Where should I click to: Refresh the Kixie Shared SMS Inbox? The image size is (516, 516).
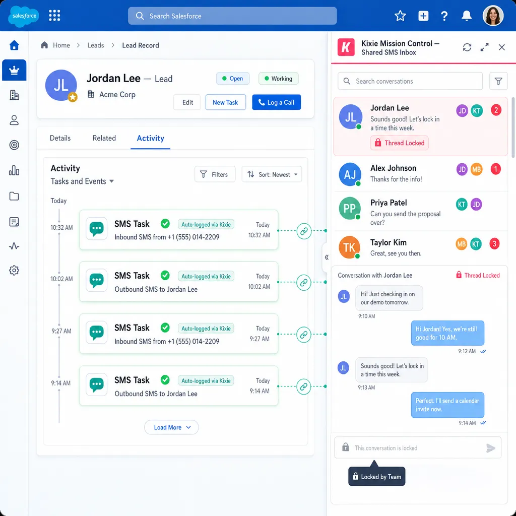coord(467,47)
